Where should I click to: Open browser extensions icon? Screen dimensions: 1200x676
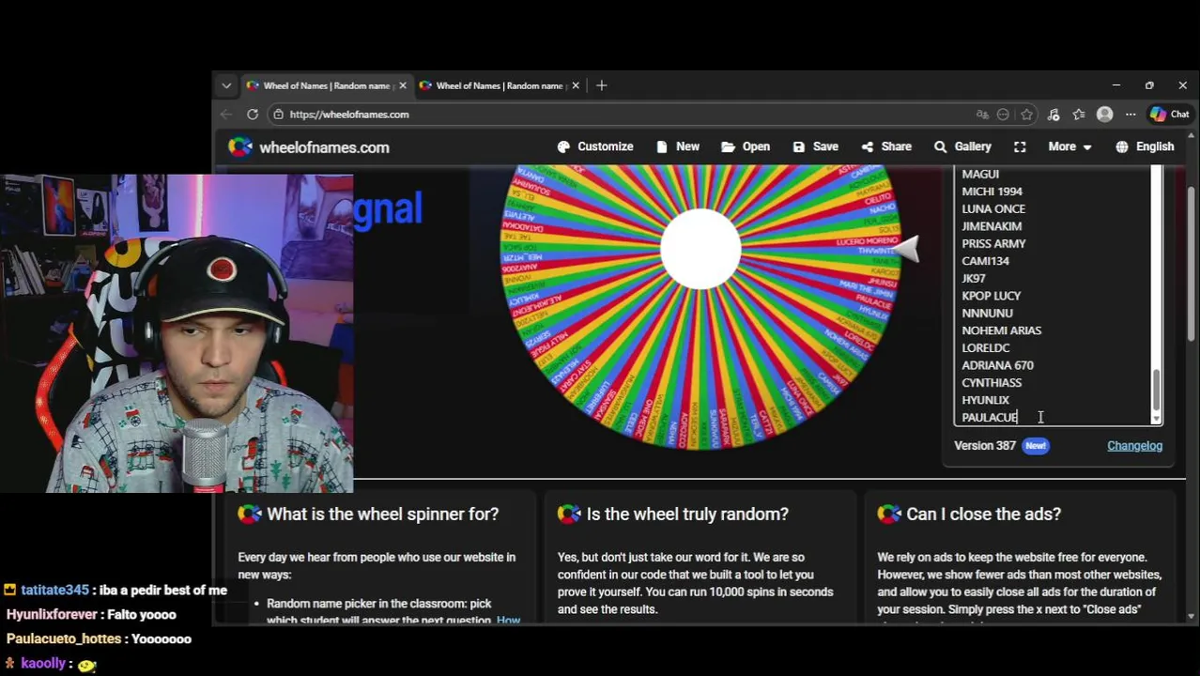tap(1054, 115)
